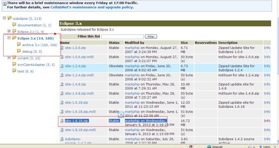Click the archive 3.x folder icon
The width and height of the screenshot is (279, 148).
[19, 44]
